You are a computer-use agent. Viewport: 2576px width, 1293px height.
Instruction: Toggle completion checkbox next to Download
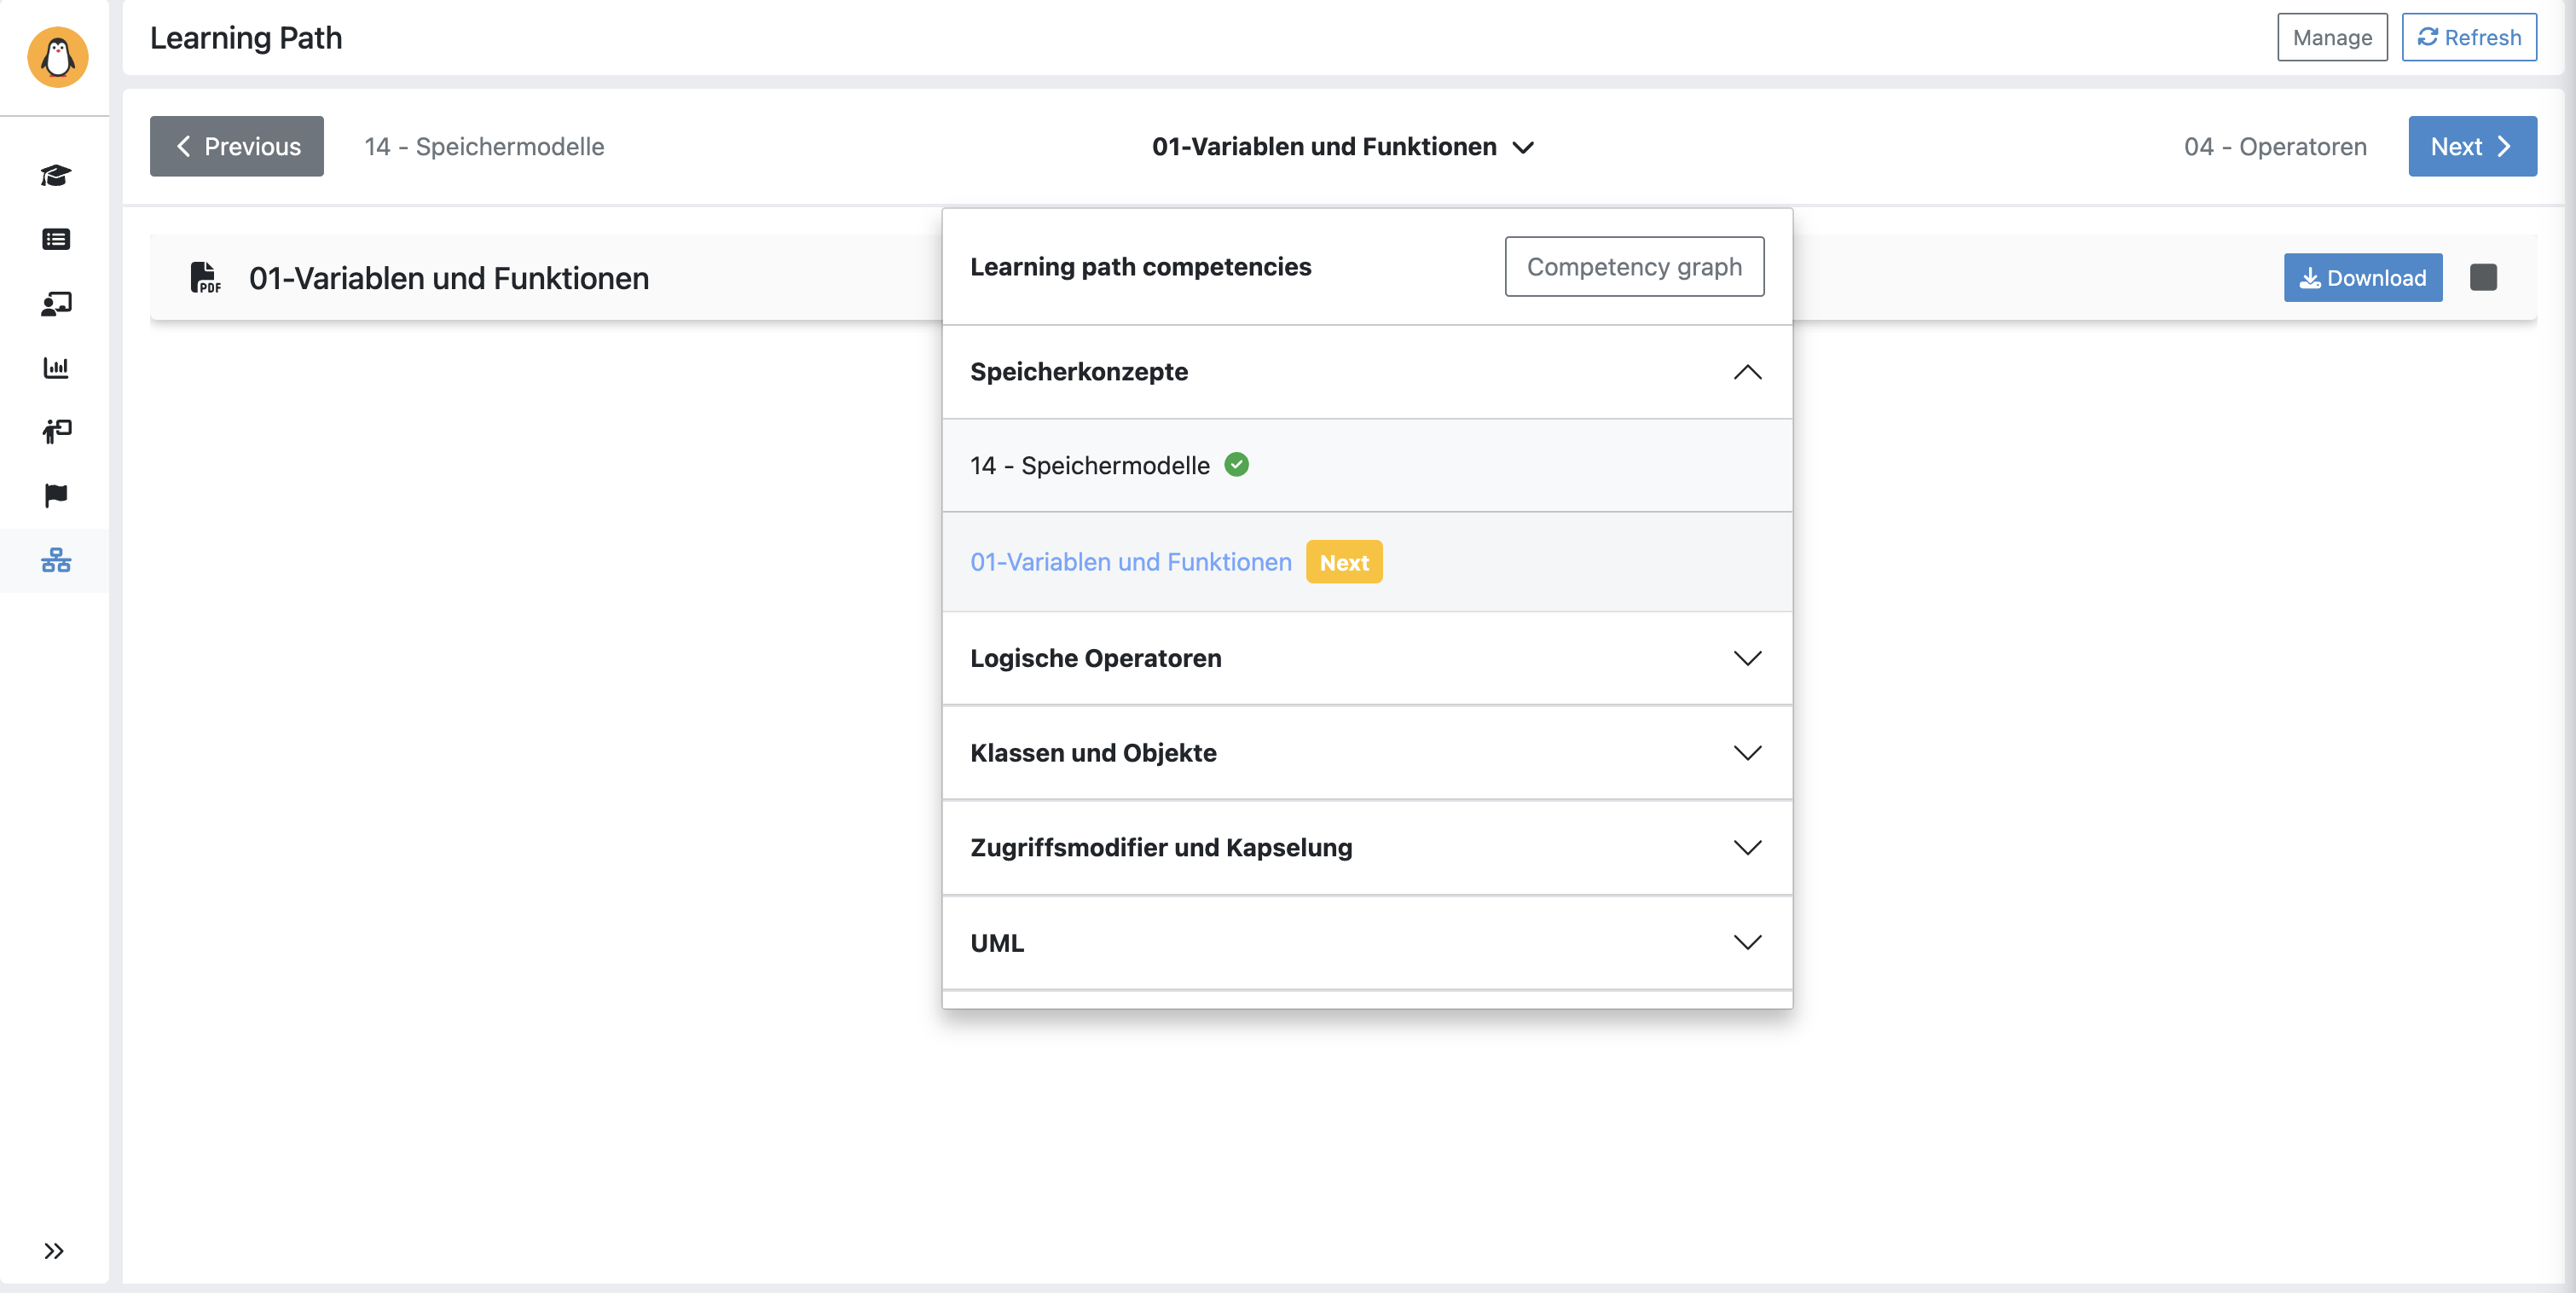[2482, 277]
